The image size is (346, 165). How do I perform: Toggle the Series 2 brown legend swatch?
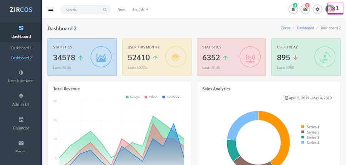click(303, 132)
